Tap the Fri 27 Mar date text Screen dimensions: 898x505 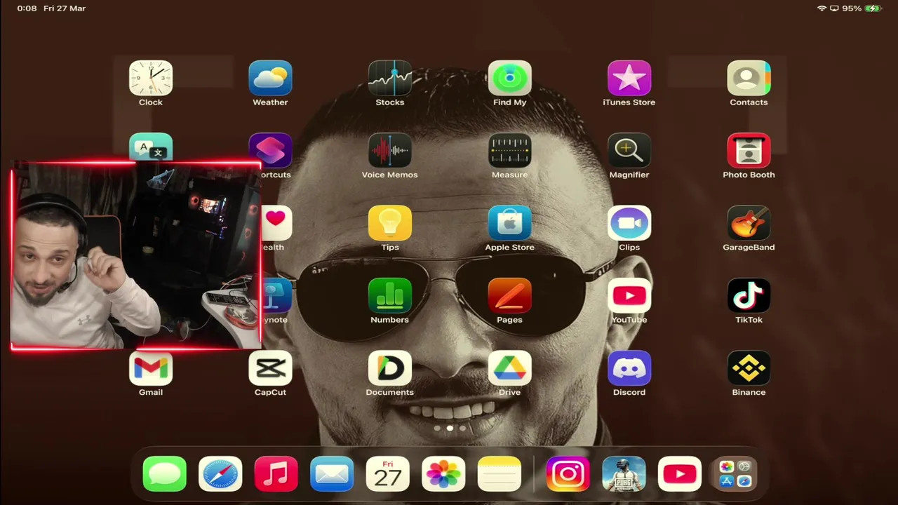[x=65, y=8]
